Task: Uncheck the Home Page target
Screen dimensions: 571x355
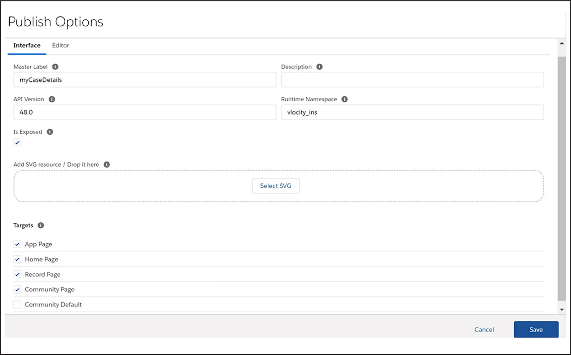Action: click(x=17, y=259)
